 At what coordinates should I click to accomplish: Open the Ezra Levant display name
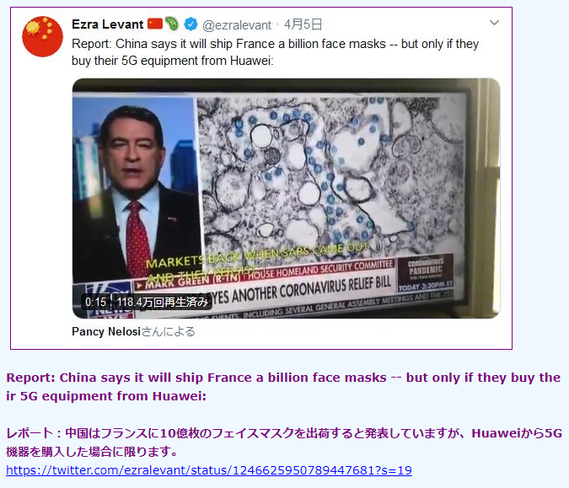(107, 24)
